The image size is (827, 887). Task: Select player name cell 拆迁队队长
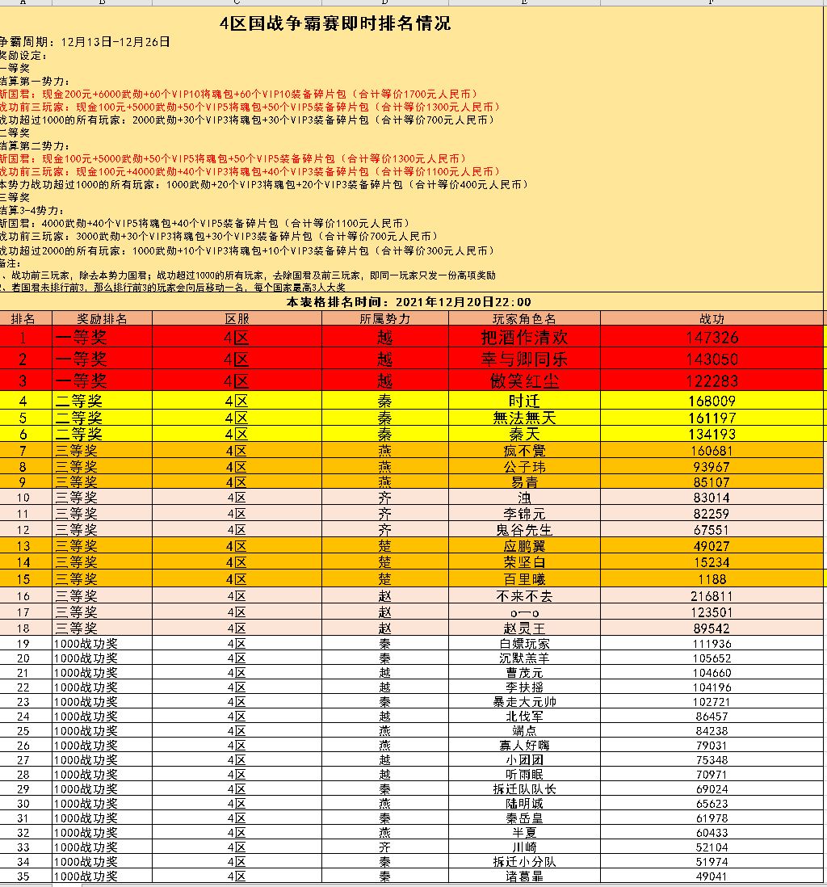click(524, 789)
